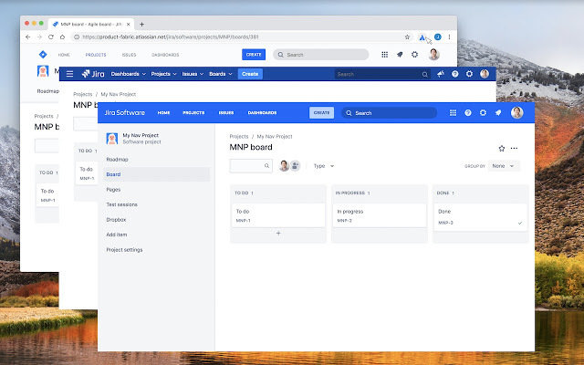Screen dimensions: 584x365
Task: Click Projects breadcrumb link in front window
Action: point(239,137)
